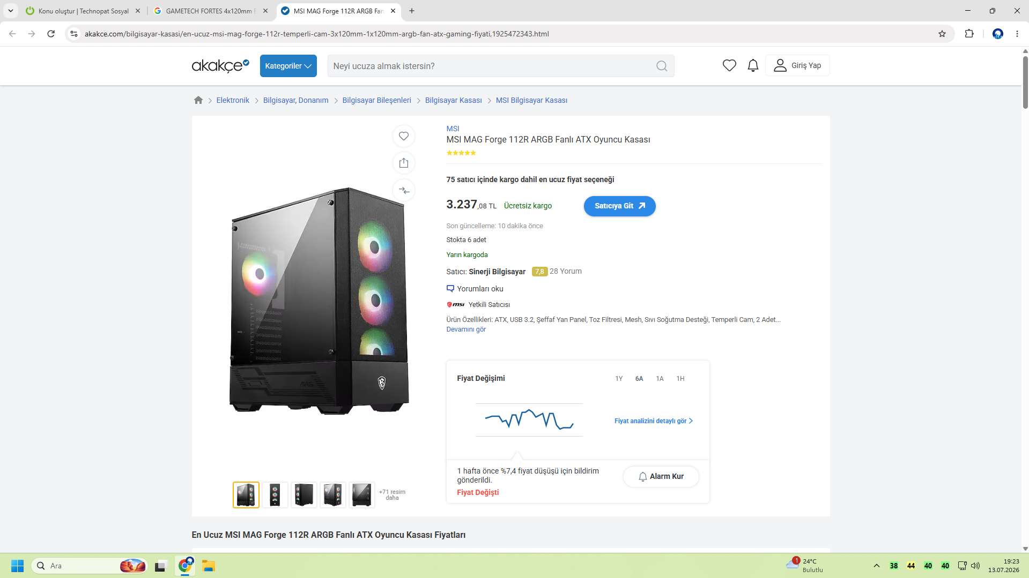
Task: Show +71 resim daha images
Action: tap(392, 495)
